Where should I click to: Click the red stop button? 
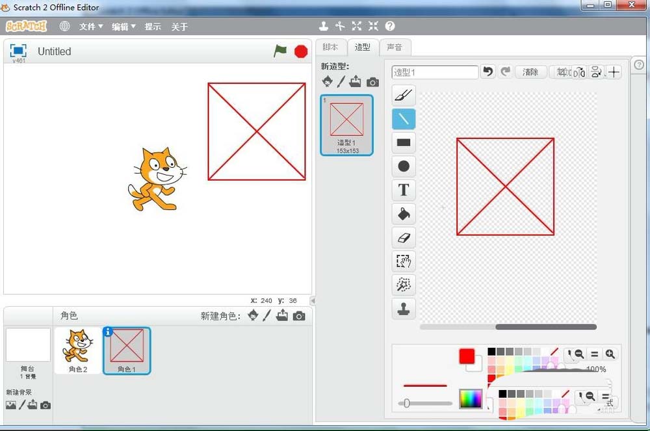[x=301, y=51]
